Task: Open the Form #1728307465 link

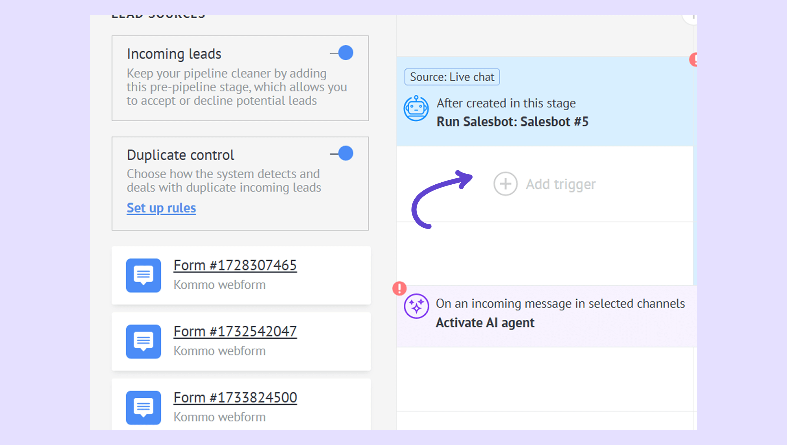Action: (x=235, y=265)
